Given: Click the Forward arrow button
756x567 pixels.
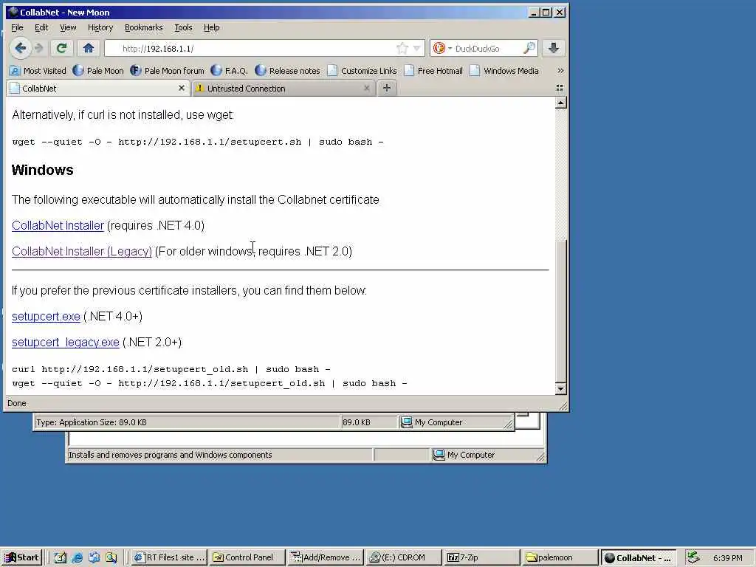Looking at the screenshot, I should pos(39,48).
